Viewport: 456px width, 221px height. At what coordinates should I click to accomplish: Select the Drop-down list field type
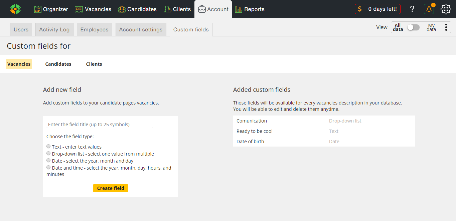point(49,154)
